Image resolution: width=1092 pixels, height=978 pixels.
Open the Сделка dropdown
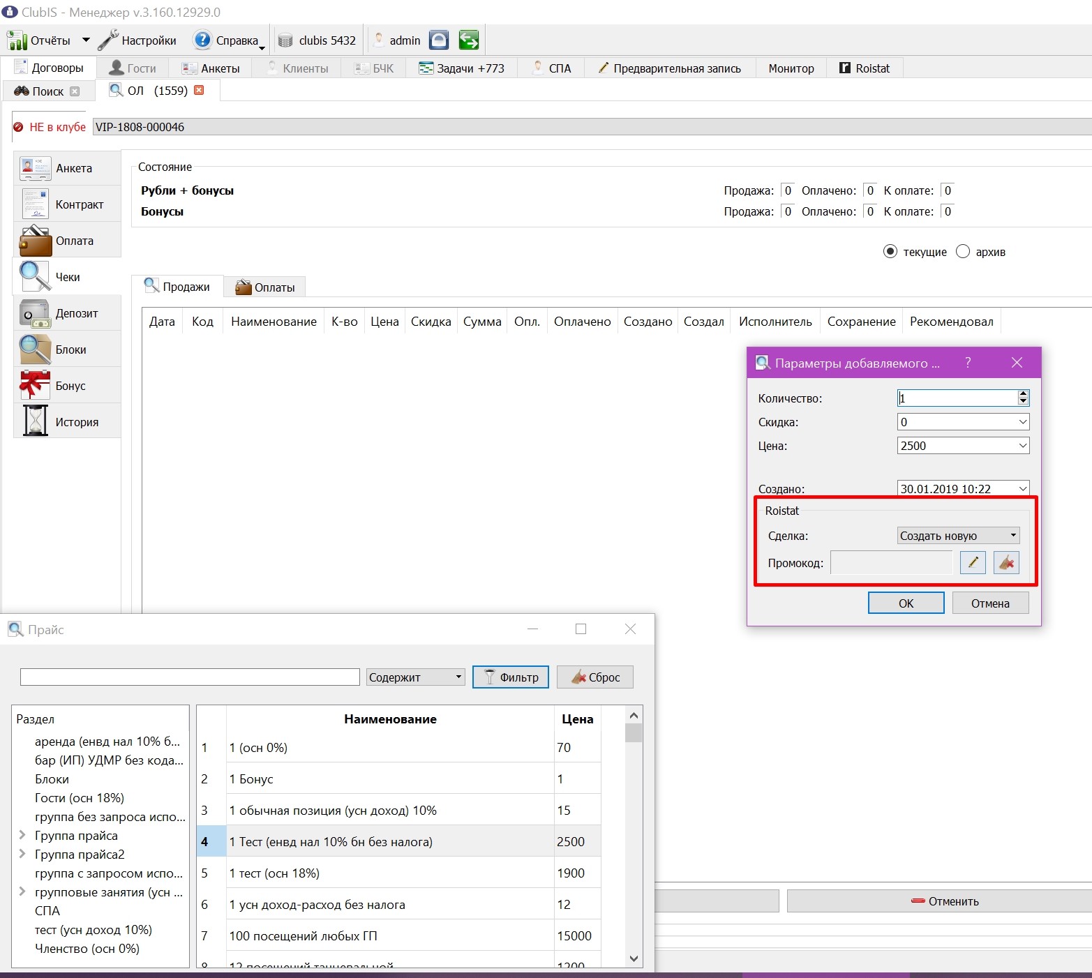click(959, 536)
